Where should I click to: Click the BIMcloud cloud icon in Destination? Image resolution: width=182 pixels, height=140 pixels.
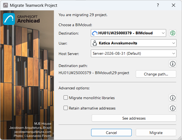[x=95, y=33]
